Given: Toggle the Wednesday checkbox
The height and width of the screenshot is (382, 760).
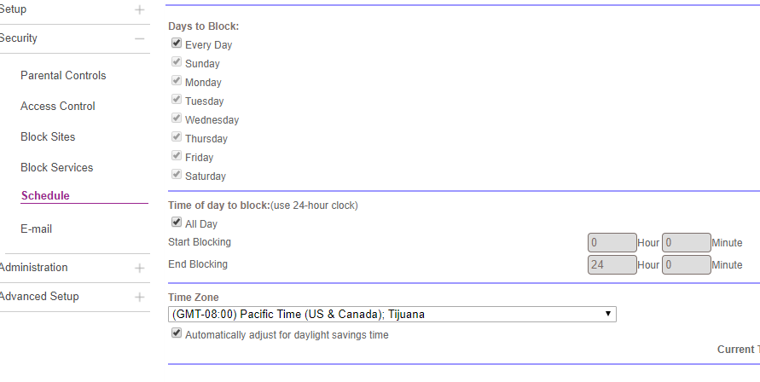Looking at the screenshot, I should click(177, 119).
